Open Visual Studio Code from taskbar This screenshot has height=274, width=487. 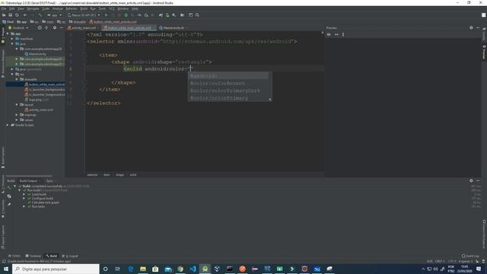click(x=193, y=269)
